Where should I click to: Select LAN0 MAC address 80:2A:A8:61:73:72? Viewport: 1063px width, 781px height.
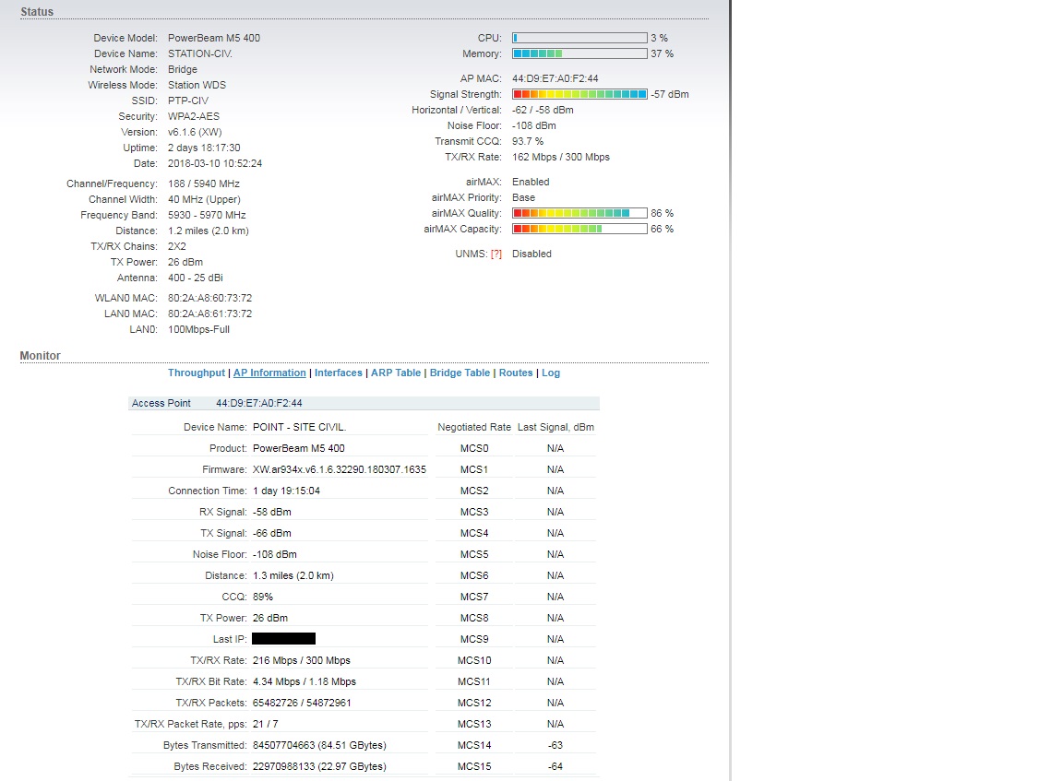tap(210, 314)
